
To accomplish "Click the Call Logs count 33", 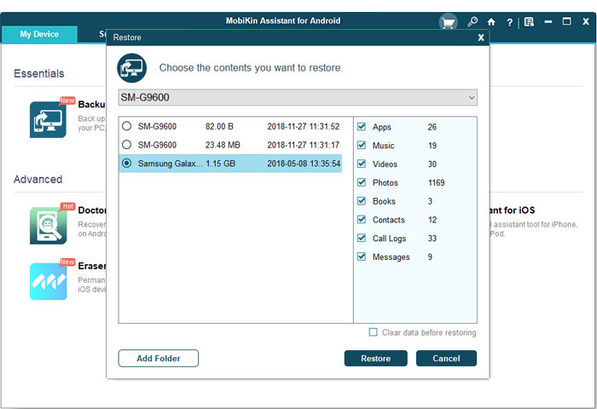I will tap(432, 239).
